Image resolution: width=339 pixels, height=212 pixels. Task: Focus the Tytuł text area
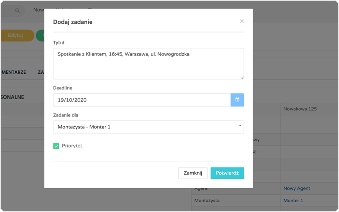[x=148, y=64]
